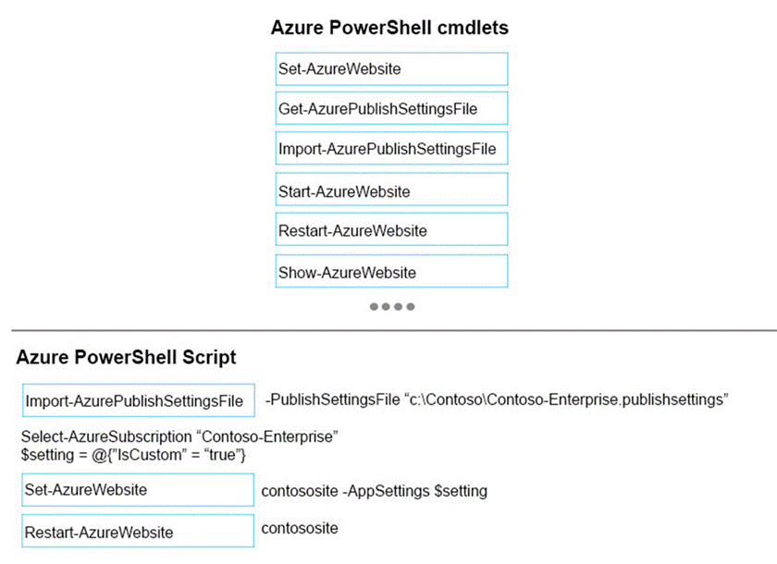Click the "Azure PowerShell Script" heading
The height and width of the screenshot is (564, 777).
126,358
